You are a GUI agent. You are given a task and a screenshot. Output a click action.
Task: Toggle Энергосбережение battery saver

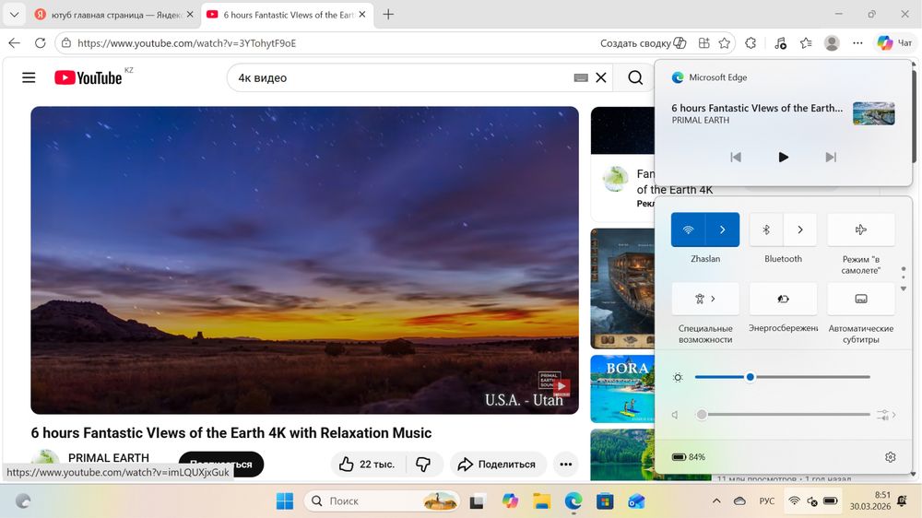click(783, 299)
